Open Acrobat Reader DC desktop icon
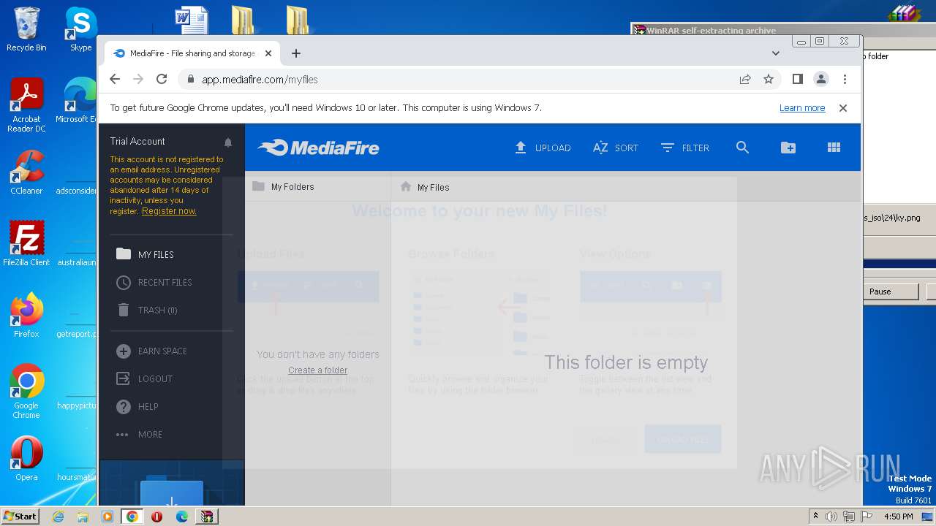 point(26,104)
